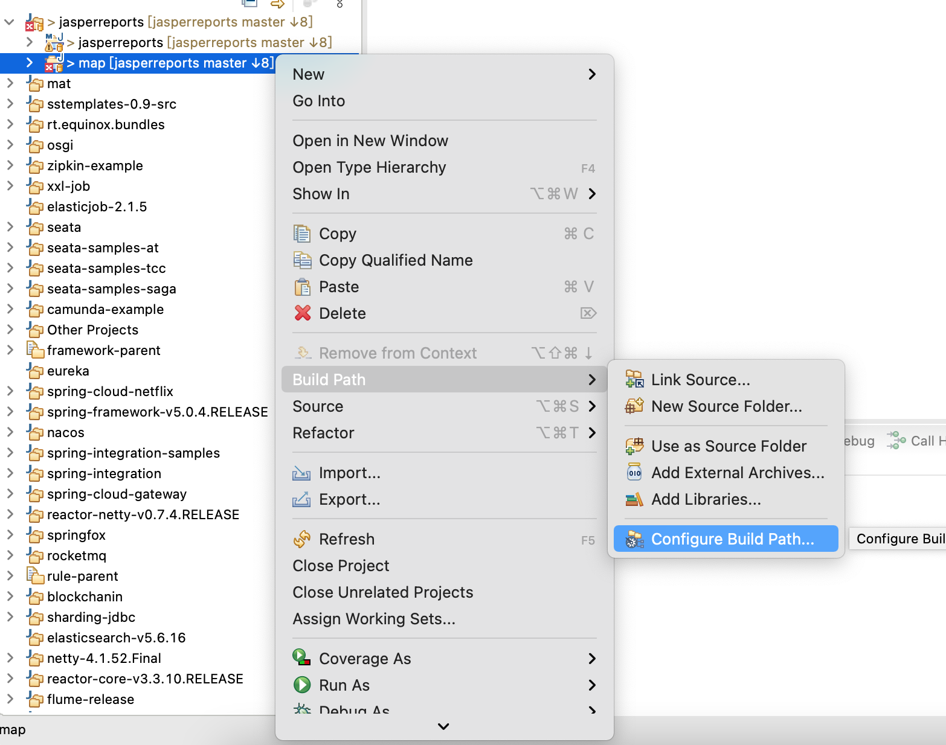Select the zipkin-example project
The height and width of the screenshot is (745, 946).
[x=95, y=165]
